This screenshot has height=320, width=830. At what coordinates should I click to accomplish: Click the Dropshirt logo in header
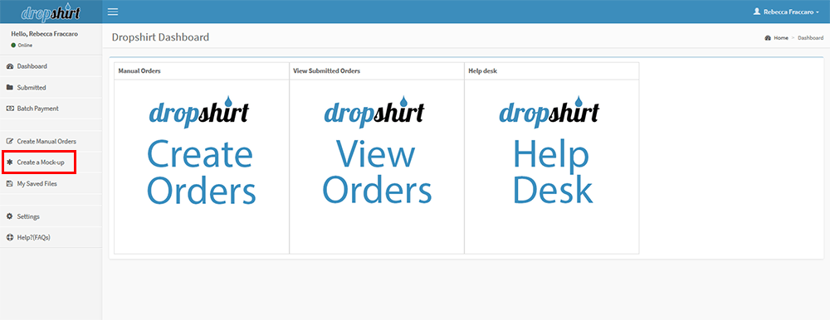[x=51, y=12]
